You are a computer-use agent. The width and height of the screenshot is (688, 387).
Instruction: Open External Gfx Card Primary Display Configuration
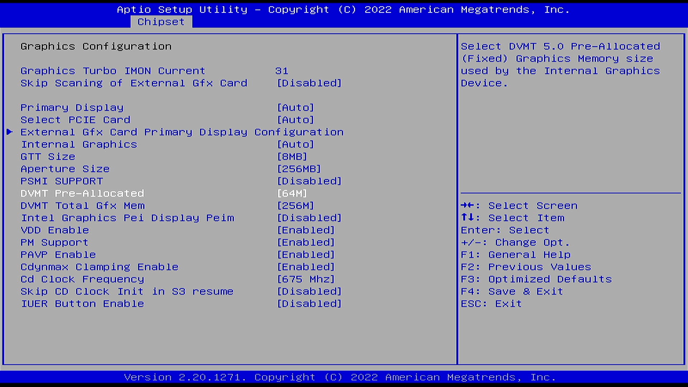point(181,132)
